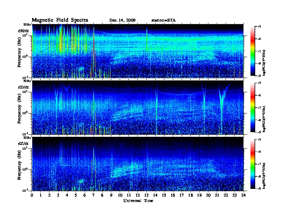This screenshot has width=290, height=224.
Task: Click the 10^0 tick label of dZ/dt panel
Action: 25,169
